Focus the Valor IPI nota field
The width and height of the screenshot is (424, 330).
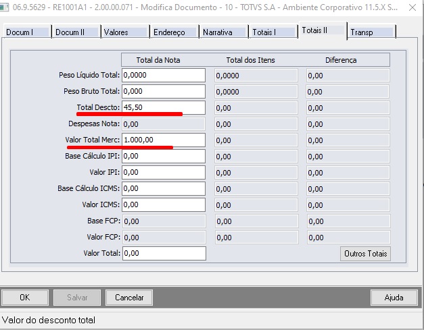164,172
